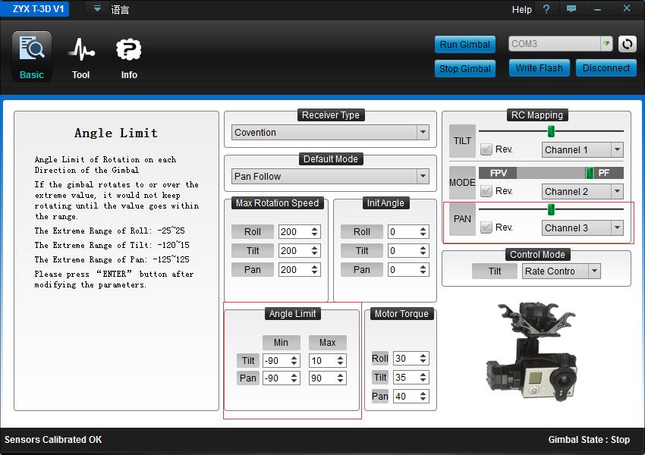Open the Info question-mark icon
The width and height of the screenshot is (645, 455).
point(129,50)
